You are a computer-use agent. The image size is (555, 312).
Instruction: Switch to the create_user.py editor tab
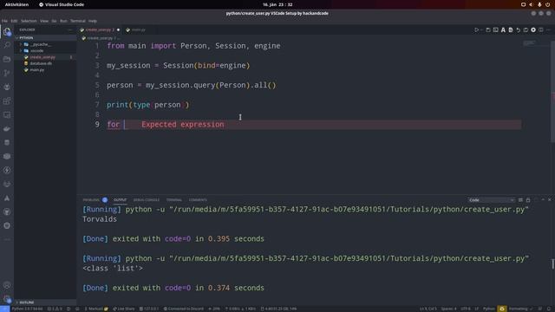pyautogui.click(x=100, y=30)
